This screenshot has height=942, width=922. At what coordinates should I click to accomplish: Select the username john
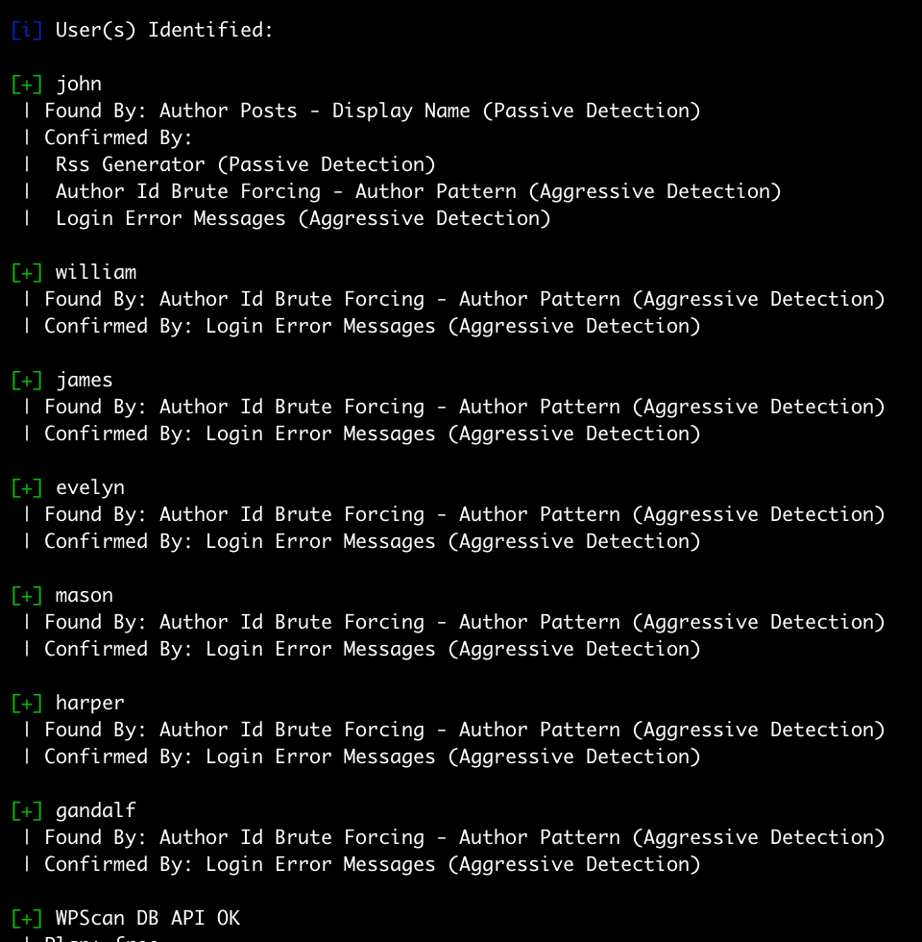coord(79,85)
